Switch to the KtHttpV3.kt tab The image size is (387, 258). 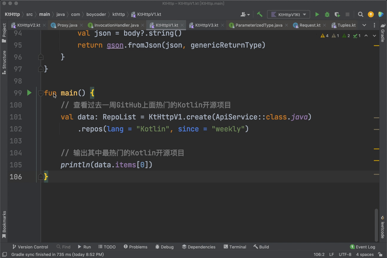pyautogui.click(x=206, y=25)
